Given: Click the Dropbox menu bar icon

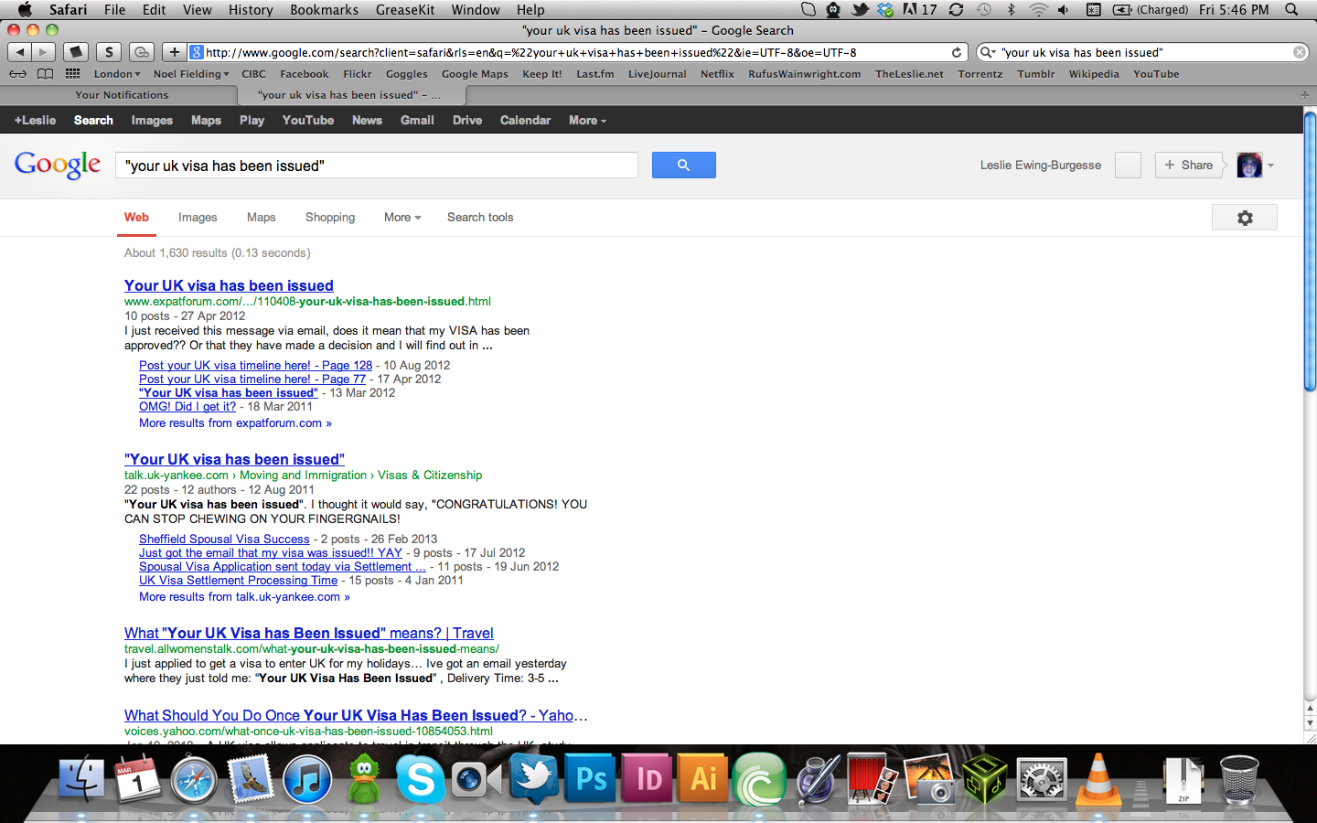Looking at the screenshot, I should [885, 9].
